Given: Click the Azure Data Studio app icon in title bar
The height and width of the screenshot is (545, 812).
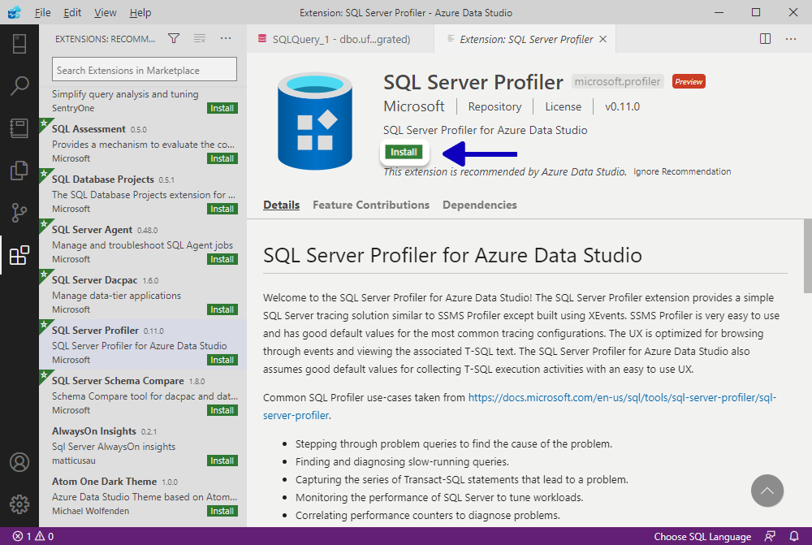Looking at the screenshot, I should point(15,12).
